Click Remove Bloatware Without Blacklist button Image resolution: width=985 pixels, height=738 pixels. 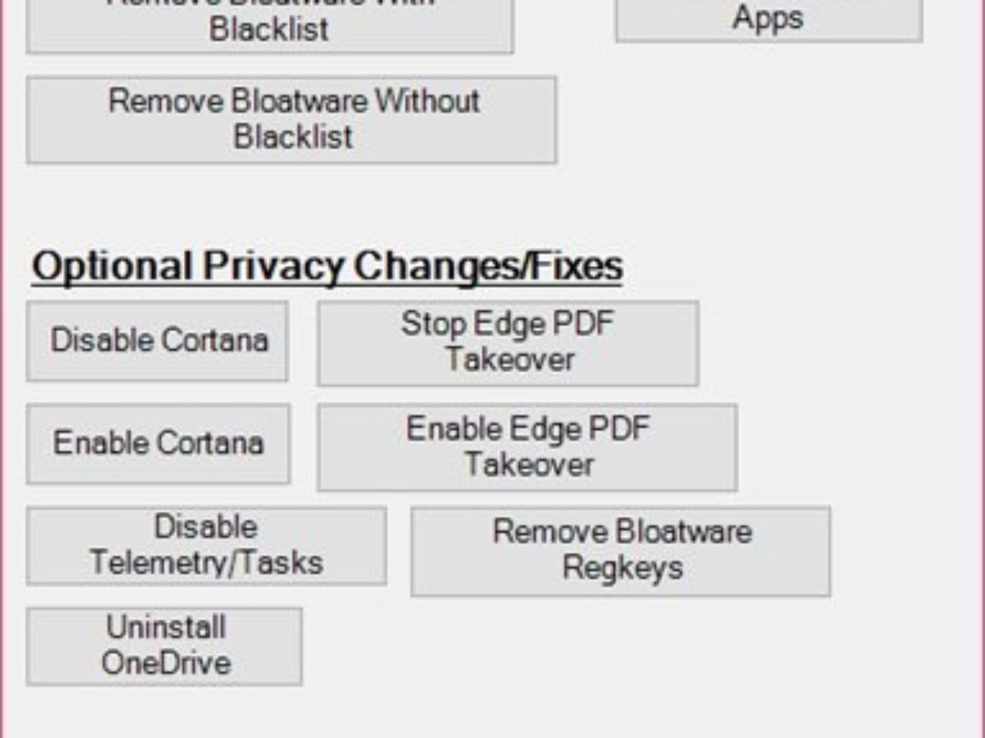click(x=291, y=120)
